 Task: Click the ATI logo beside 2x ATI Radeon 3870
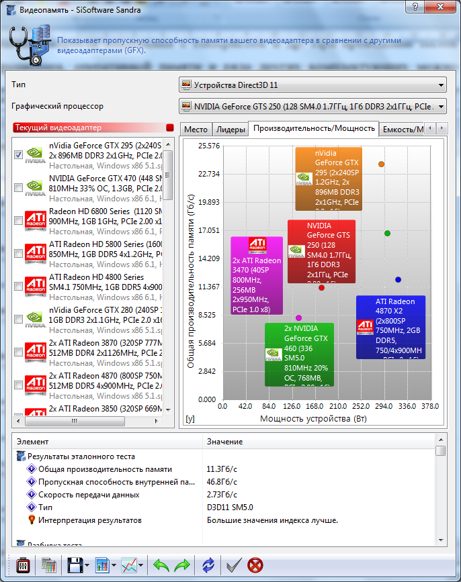point(36,352)
